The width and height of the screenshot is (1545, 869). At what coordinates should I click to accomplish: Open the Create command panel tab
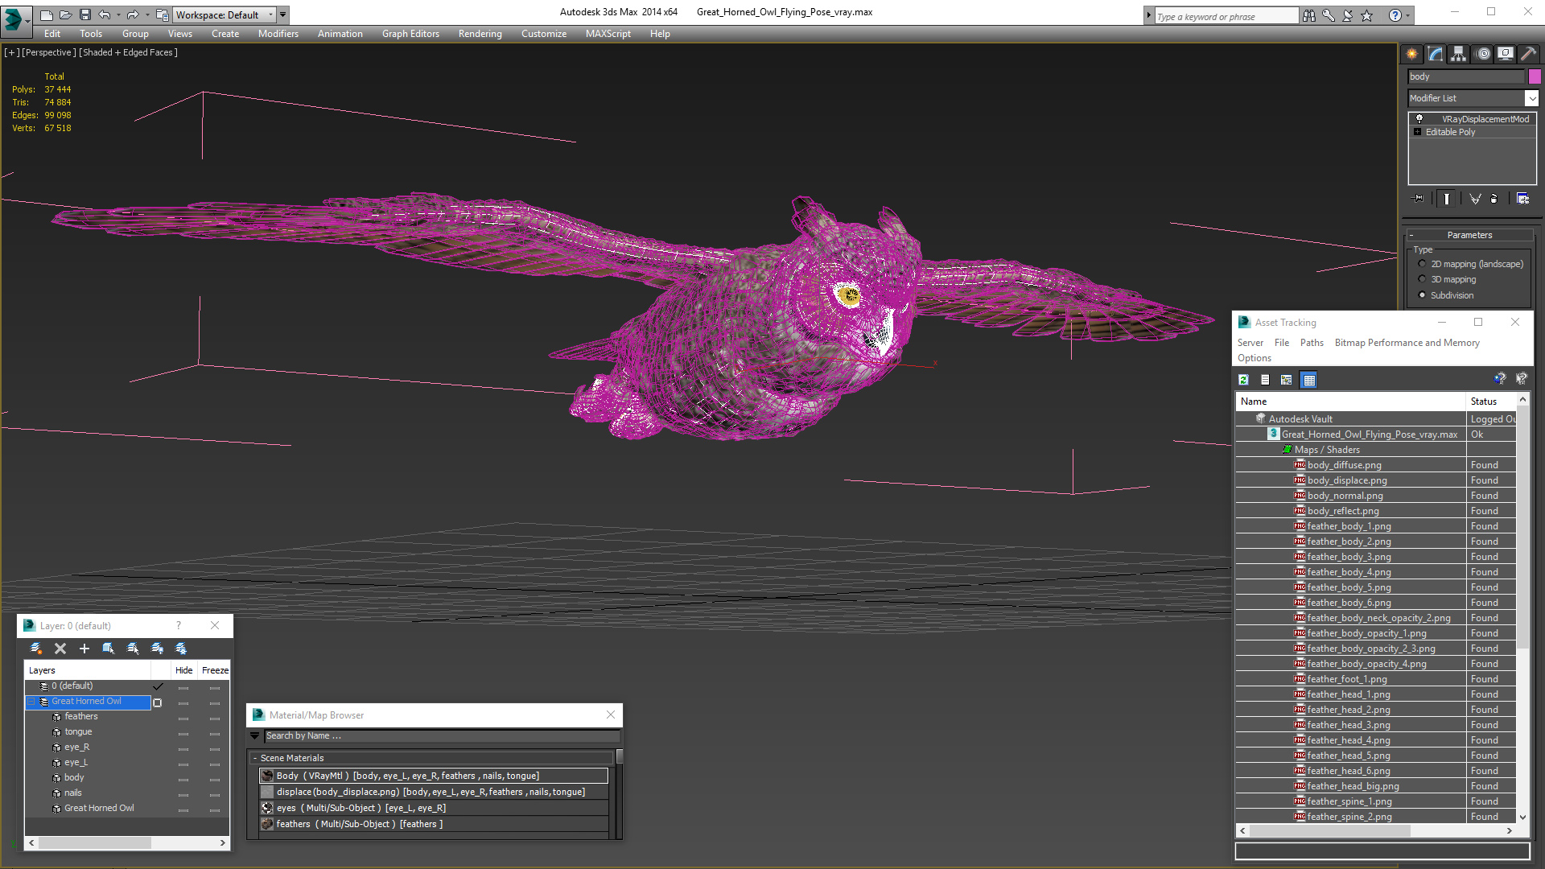pyautogui.click(x=1411, y=54)
